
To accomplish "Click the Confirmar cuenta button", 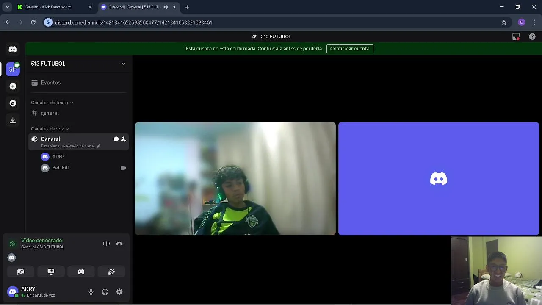I will [x=350, y=49].
